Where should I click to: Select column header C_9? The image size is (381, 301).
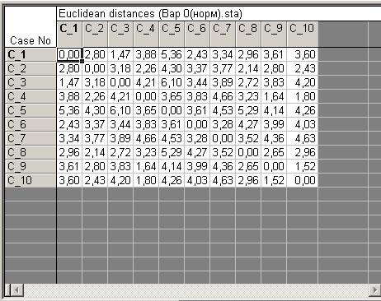pyautogui.click(x=274, y=34)
